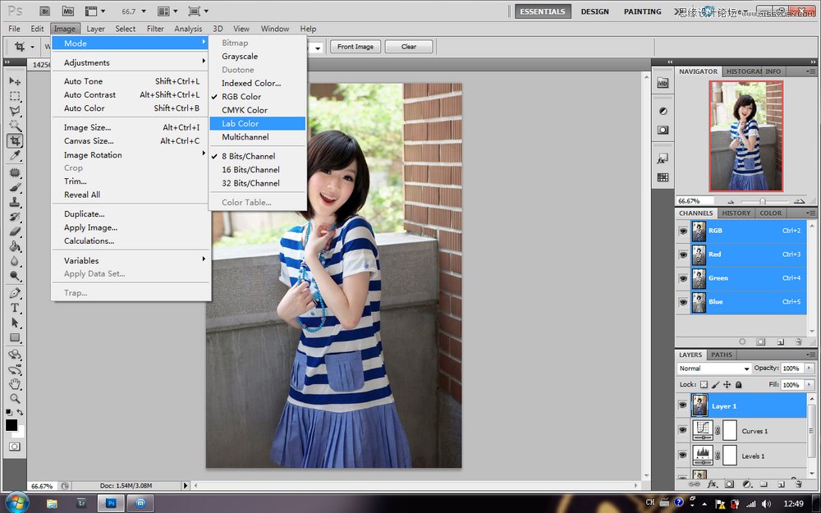Viewport: 821px width, 513px height.
Task: Click the foreground color swatch
Action: click(x=11, y=424)
